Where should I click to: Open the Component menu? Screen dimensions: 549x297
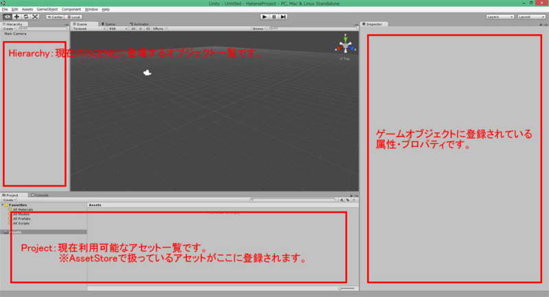[x=71, y=10]
